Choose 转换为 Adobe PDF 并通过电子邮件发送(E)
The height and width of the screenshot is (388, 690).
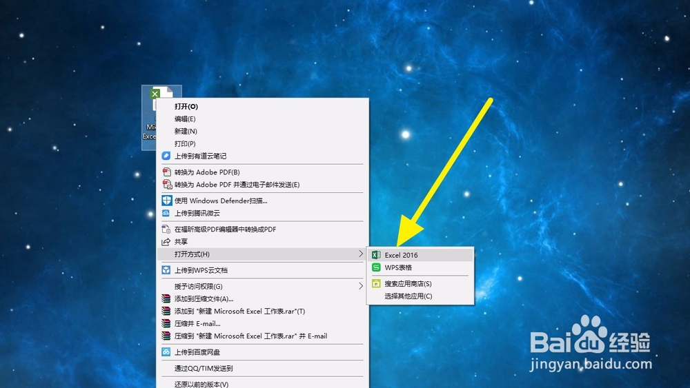tap(262, 185)
